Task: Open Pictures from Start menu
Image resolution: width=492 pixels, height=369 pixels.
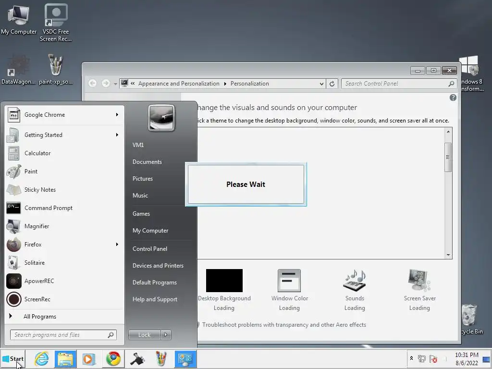Action: (x=142, y=179)
